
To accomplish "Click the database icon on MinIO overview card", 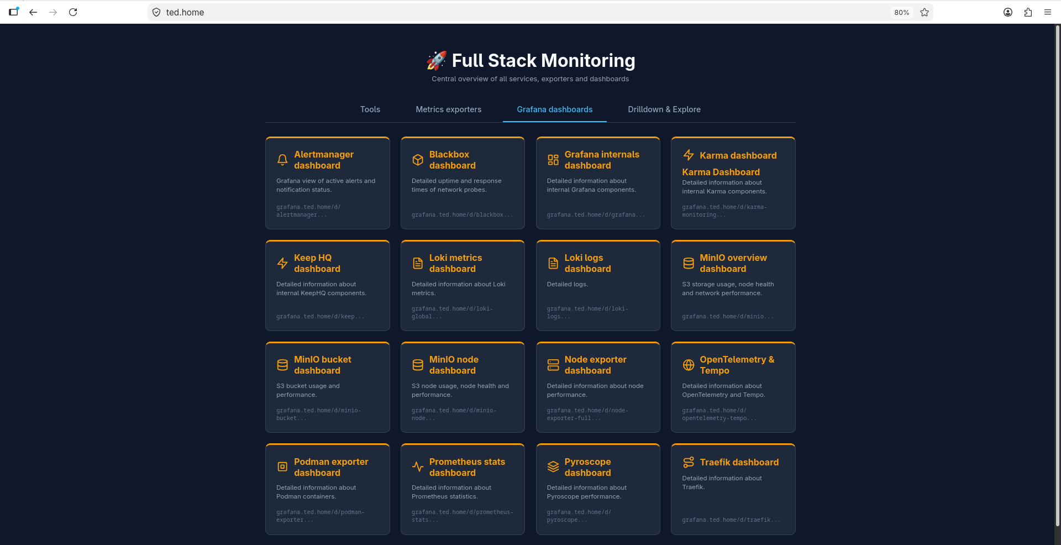I will coord(689,263).
